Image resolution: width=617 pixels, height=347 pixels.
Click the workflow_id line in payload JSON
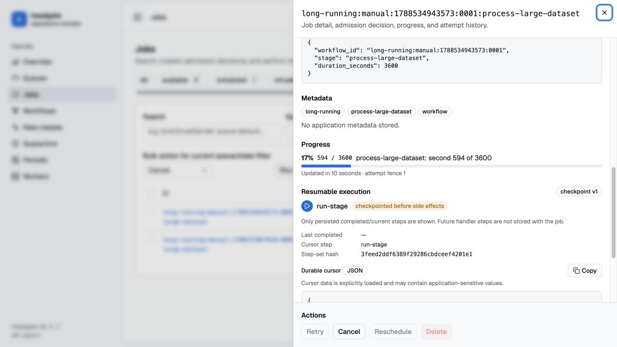coord(412,50)
